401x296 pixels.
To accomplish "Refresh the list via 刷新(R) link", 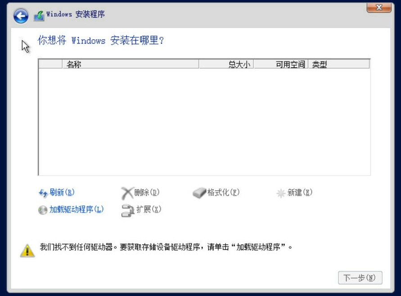I will pos(62,192).
